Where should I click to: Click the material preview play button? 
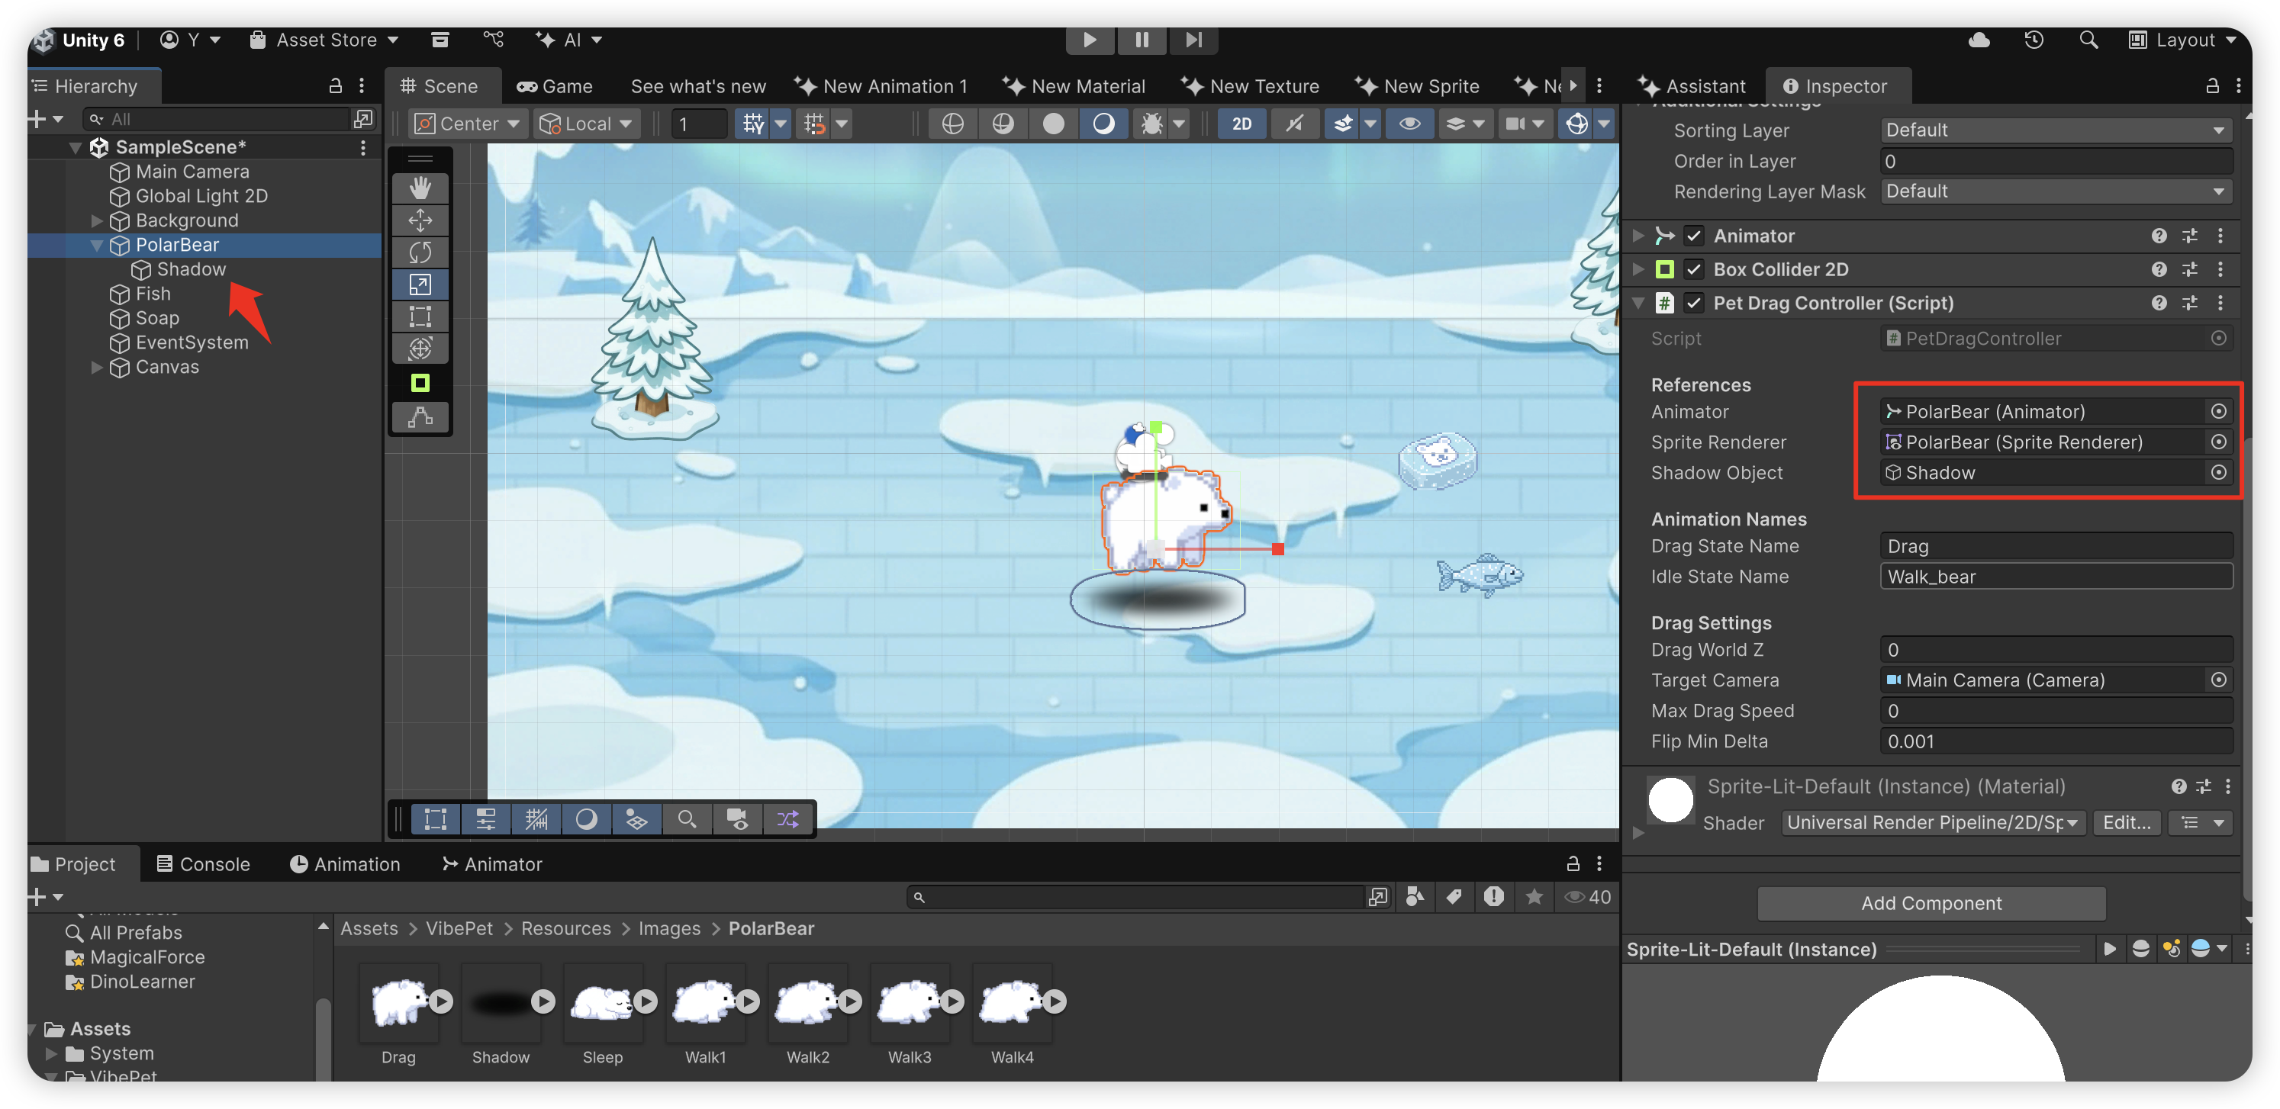click(2109, 949)
